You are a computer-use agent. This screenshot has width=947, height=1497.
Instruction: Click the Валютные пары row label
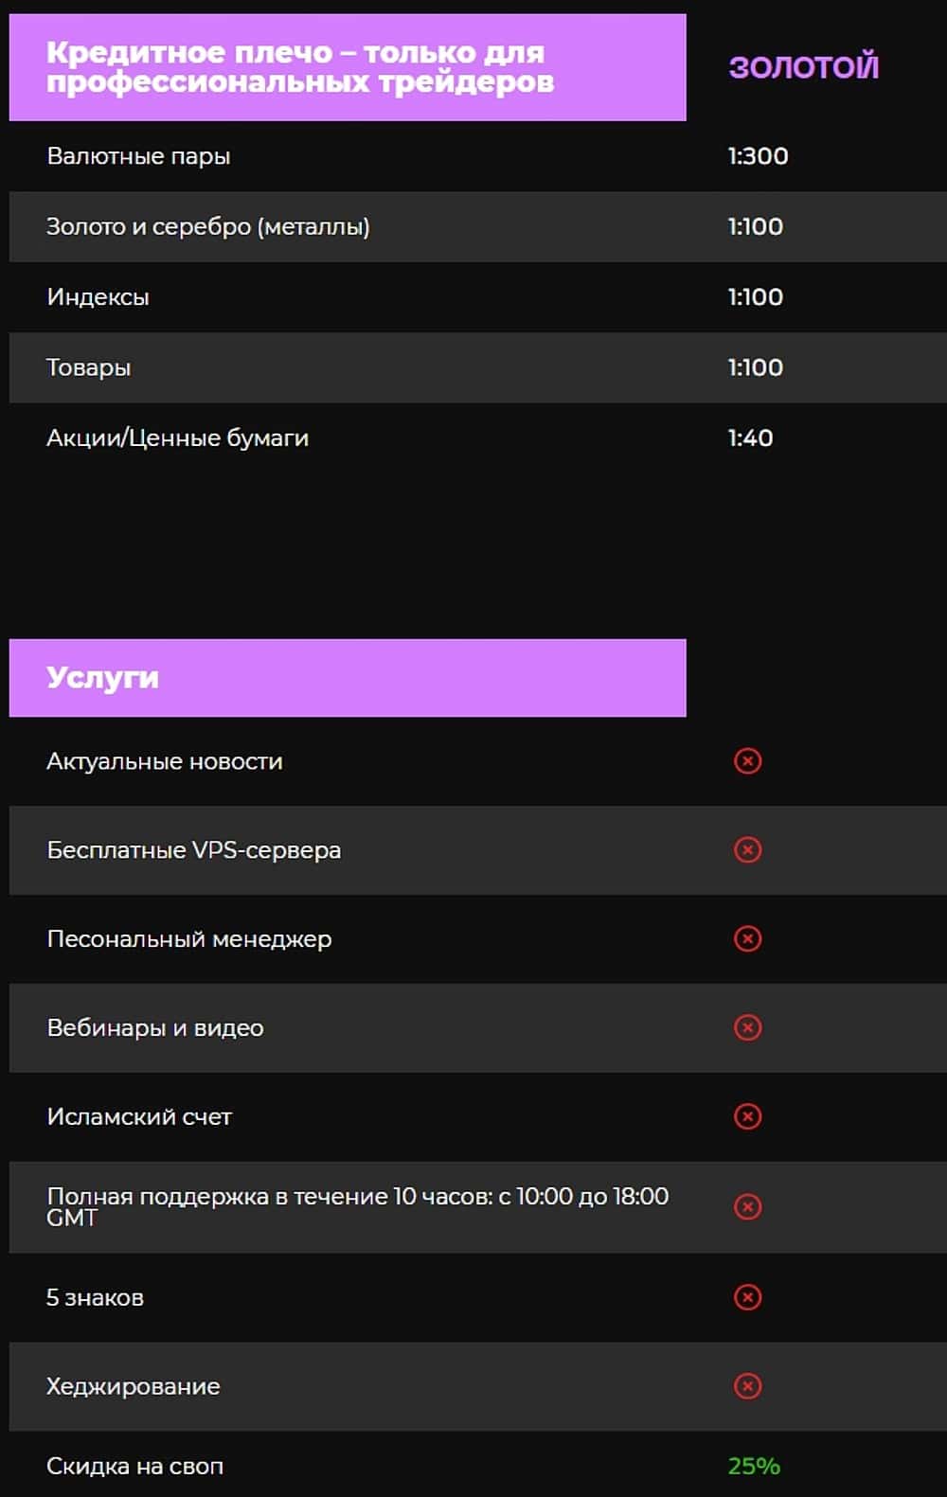(138, 156)
